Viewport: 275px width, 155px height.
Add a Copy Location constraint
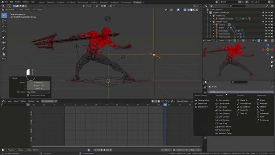[x=223, y=100]
